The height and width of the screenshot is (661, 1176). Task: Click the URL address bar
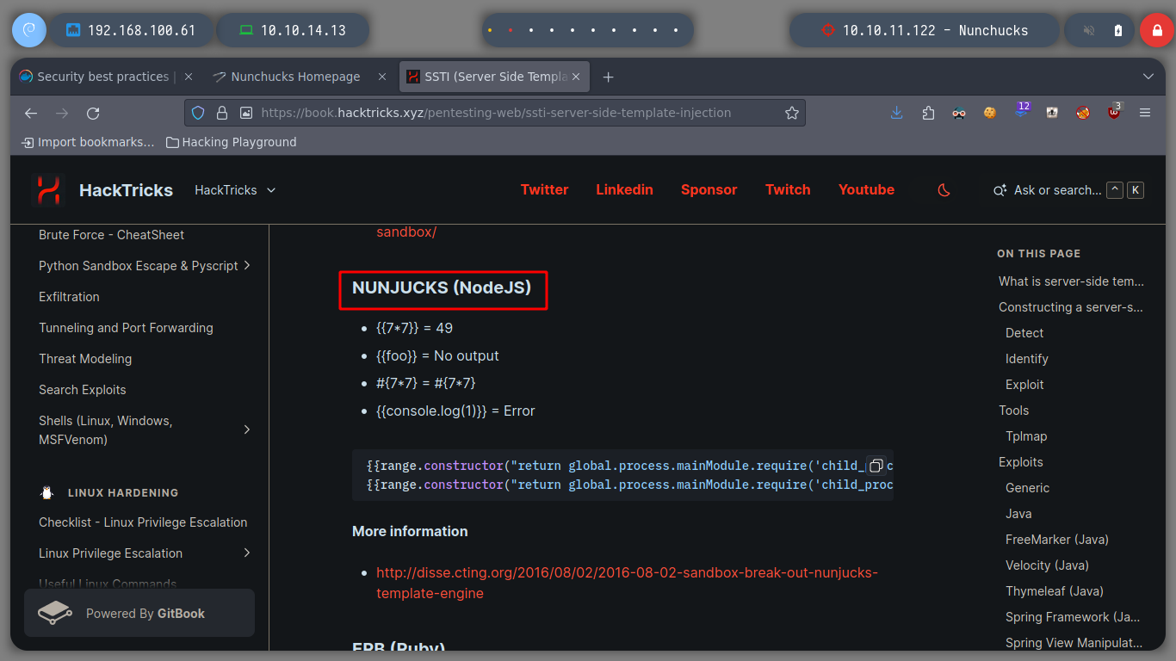[495, 113]
